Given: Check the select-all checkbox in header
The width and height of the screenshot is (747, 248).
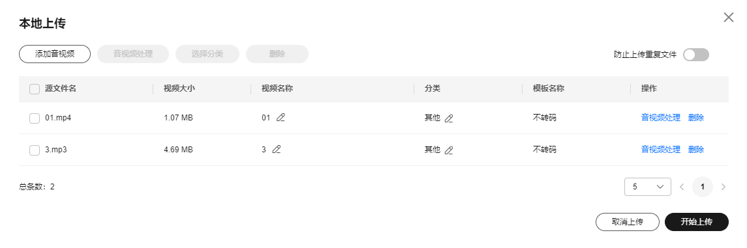Looking at the screenshot, I should pyautogui.click(x=35, y=89).
